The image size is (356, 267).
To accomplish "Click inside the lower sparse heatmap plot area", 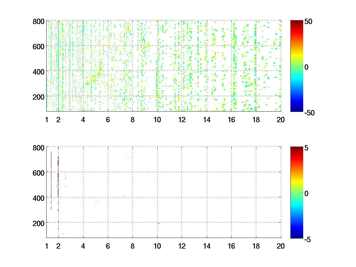I will (163, 192).
